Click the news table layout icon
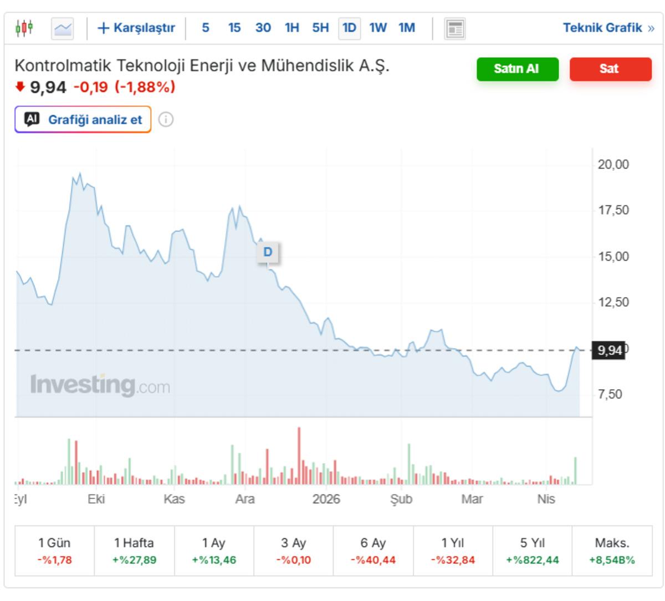 (455, 28)
